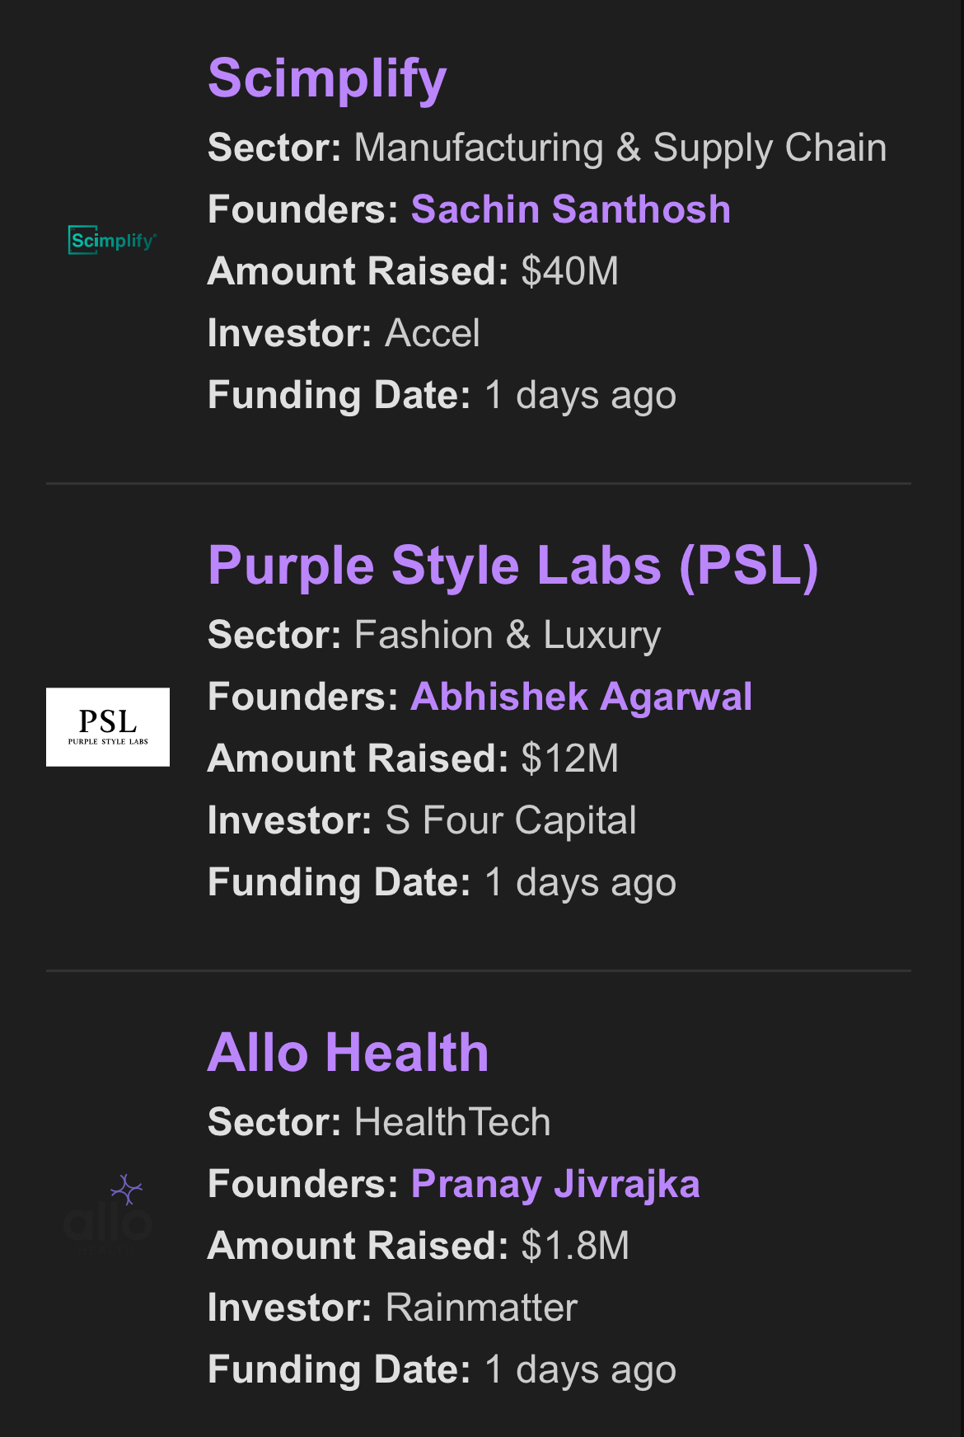Tap the Allo Health logo
The height and width of the screenshot is (1437, 964).
pyautogui.click(x=108, y=1214)
